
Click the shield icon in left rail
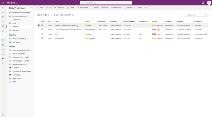point(3,31)
